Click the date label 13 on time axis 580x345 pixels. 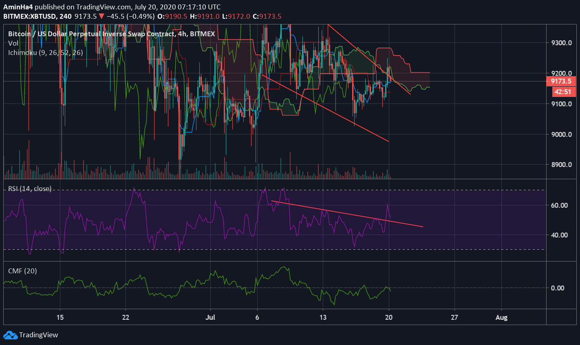tap(323, 318)
